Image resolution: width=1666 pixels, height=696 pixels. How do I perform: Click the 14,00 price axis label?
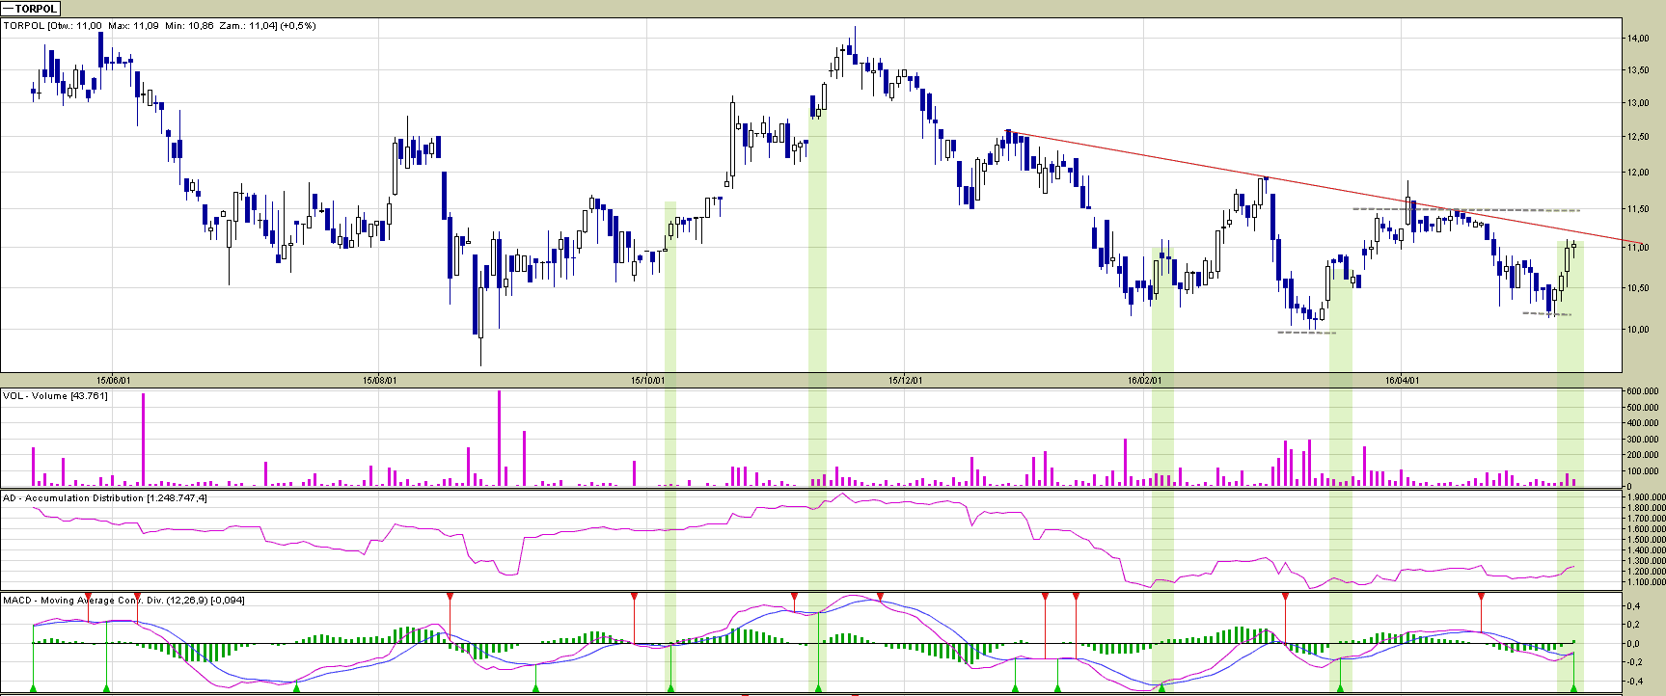point(1637,39)
